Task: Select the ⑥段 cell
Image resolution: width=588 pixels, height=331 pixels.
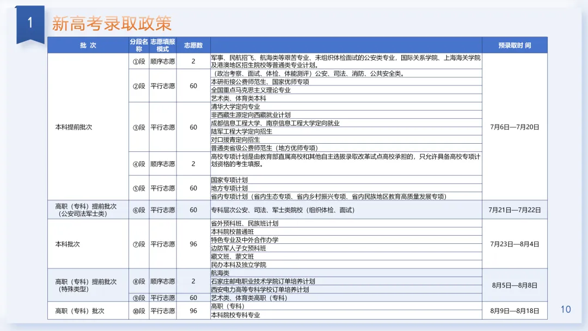Action: (x=139, y=210)
